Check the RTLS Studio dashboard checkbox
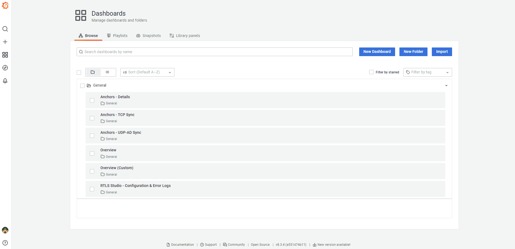Screen dimensions: 515x249 click(92, 189)
